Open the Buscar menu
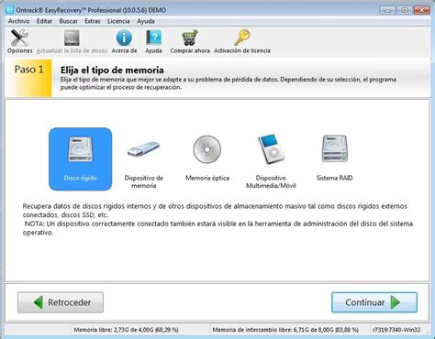Viewport: 435px width, 339px height. [69, 21]
